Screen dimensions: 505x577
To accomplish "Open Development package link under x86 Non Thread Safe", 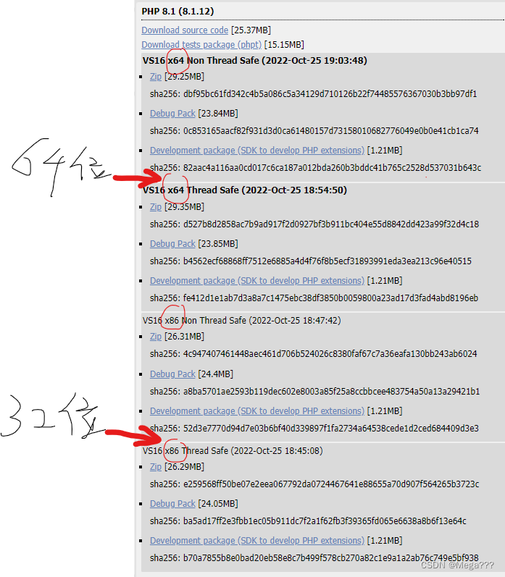I will click(257, 411).
